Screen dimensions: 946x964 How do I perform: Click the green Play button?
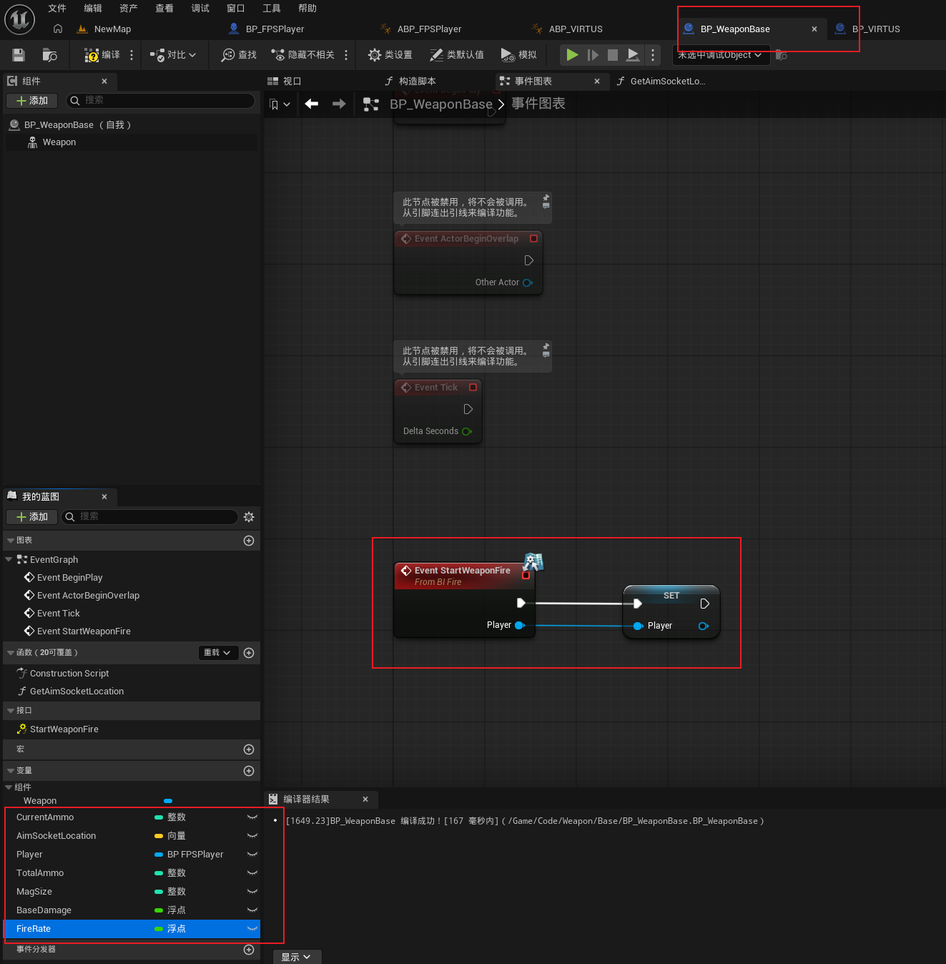tap(572, 54)
